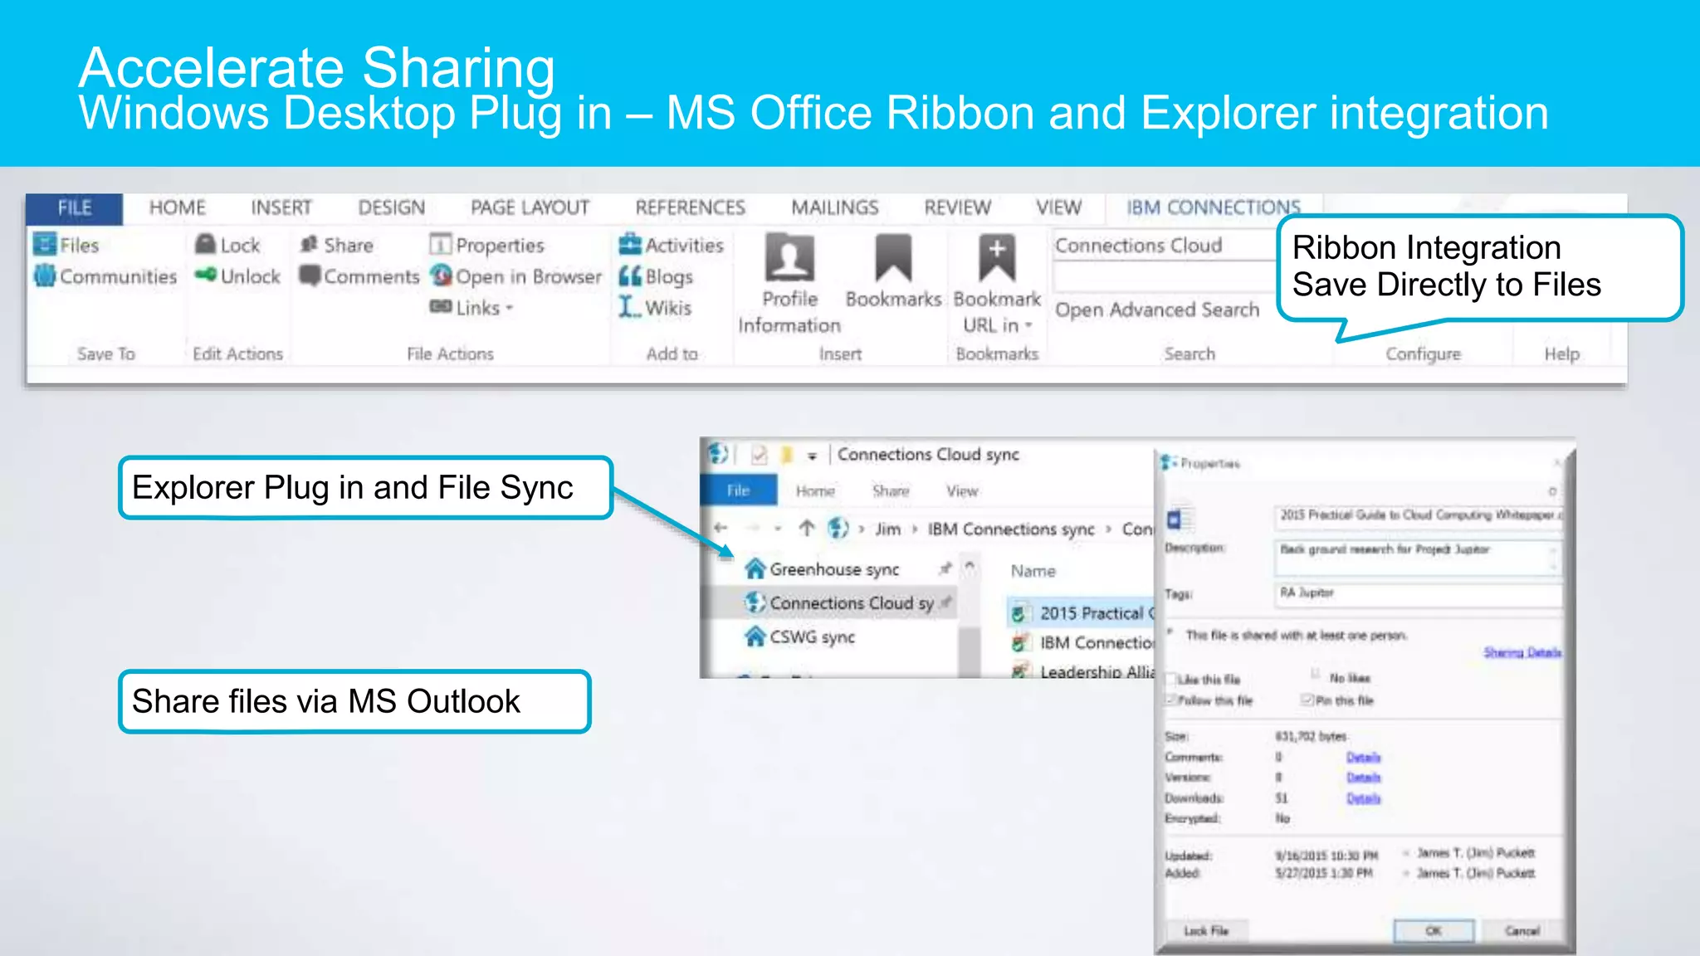Open the Explorer quick access toolbar dropdown
The image size is (1700, 956).
click(x=812, y=456)
